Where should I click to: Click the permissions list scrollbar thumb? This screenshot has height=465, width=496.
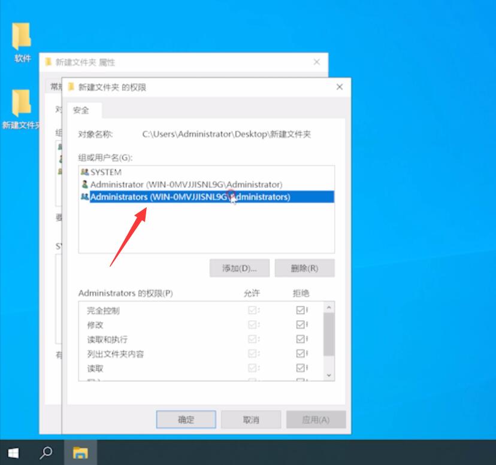329,334
